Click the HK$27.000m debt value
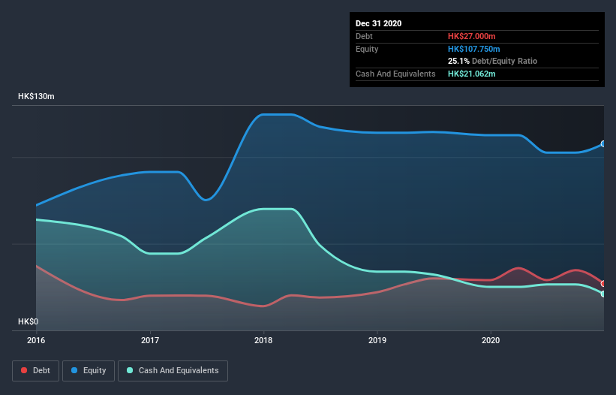The height and width of the screenshot is (395, 616). (x=471, y=36)
